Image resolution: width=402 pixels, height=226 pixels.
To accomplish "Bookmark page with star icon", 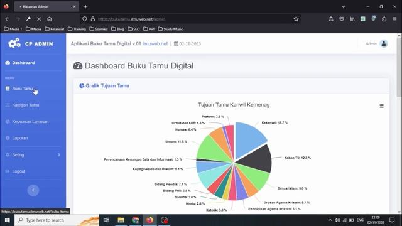I will tap(296, 19).
